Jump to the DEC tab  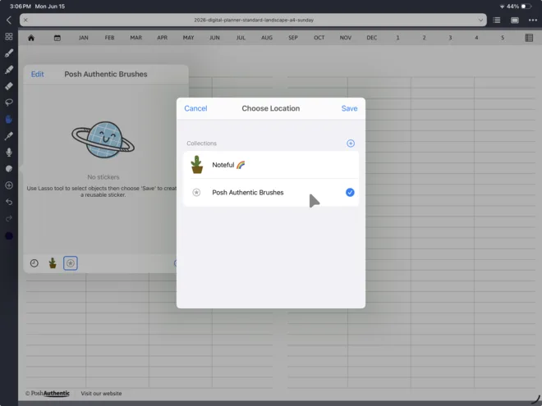click(371, 38)
